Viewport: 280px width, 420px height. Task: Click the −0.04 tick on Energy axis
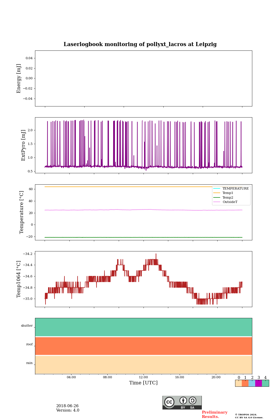tap(28, 99)
